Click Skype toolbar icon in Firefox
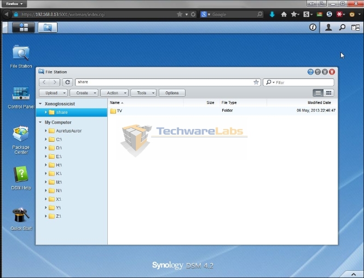Image resolution: width=364 pixels, height=278 pixels. 329,14
